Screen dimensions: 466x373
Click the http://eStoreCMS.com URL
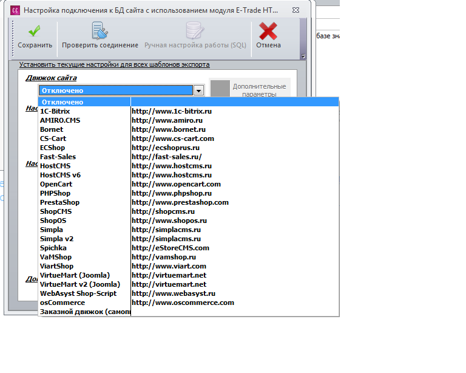pos(171,248)
